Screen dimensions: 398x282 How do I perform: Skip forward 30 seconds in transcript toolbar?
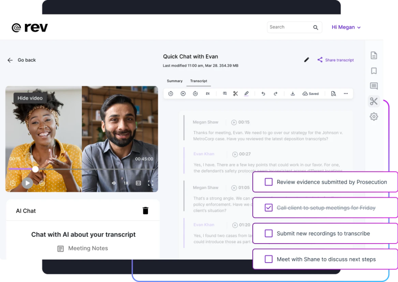[x=195, y=94]
